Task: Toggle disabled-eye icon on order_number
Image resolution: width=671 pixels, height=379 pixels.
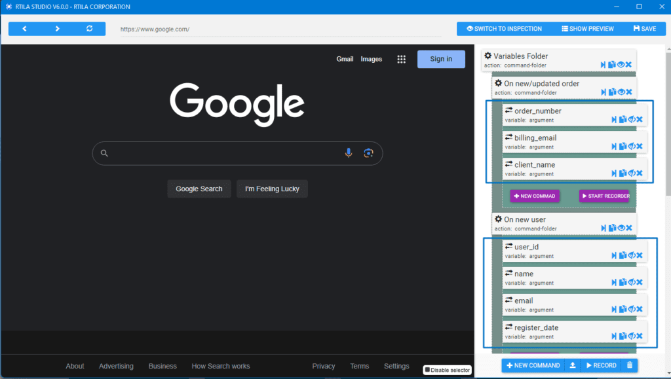Action: 632,119
